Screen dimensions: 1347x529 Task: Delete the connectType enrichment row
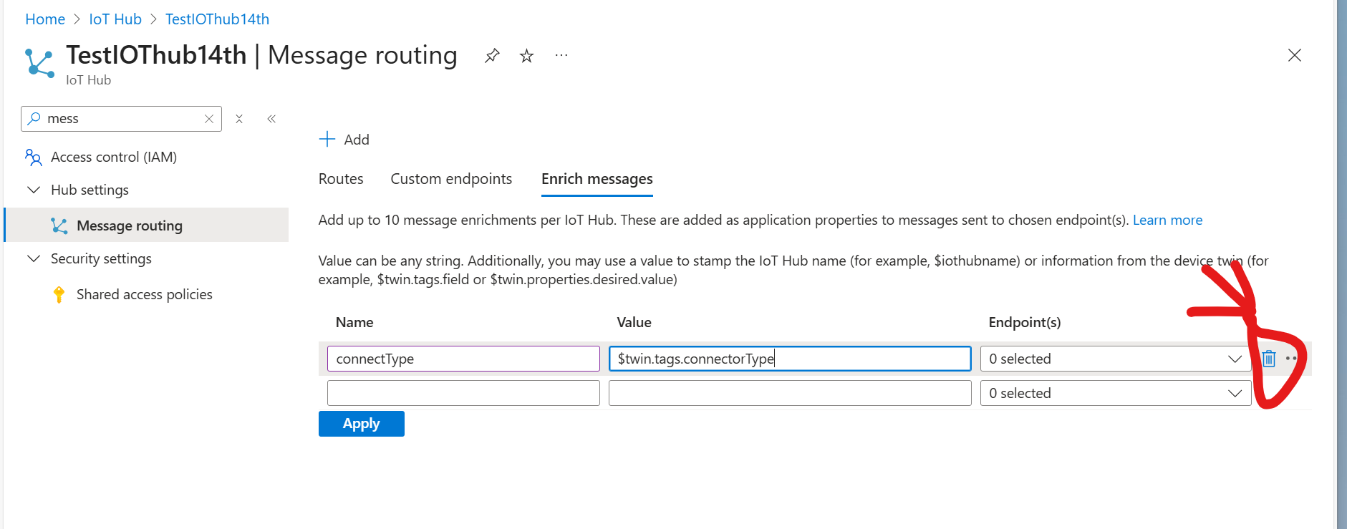pos(1269,359)
